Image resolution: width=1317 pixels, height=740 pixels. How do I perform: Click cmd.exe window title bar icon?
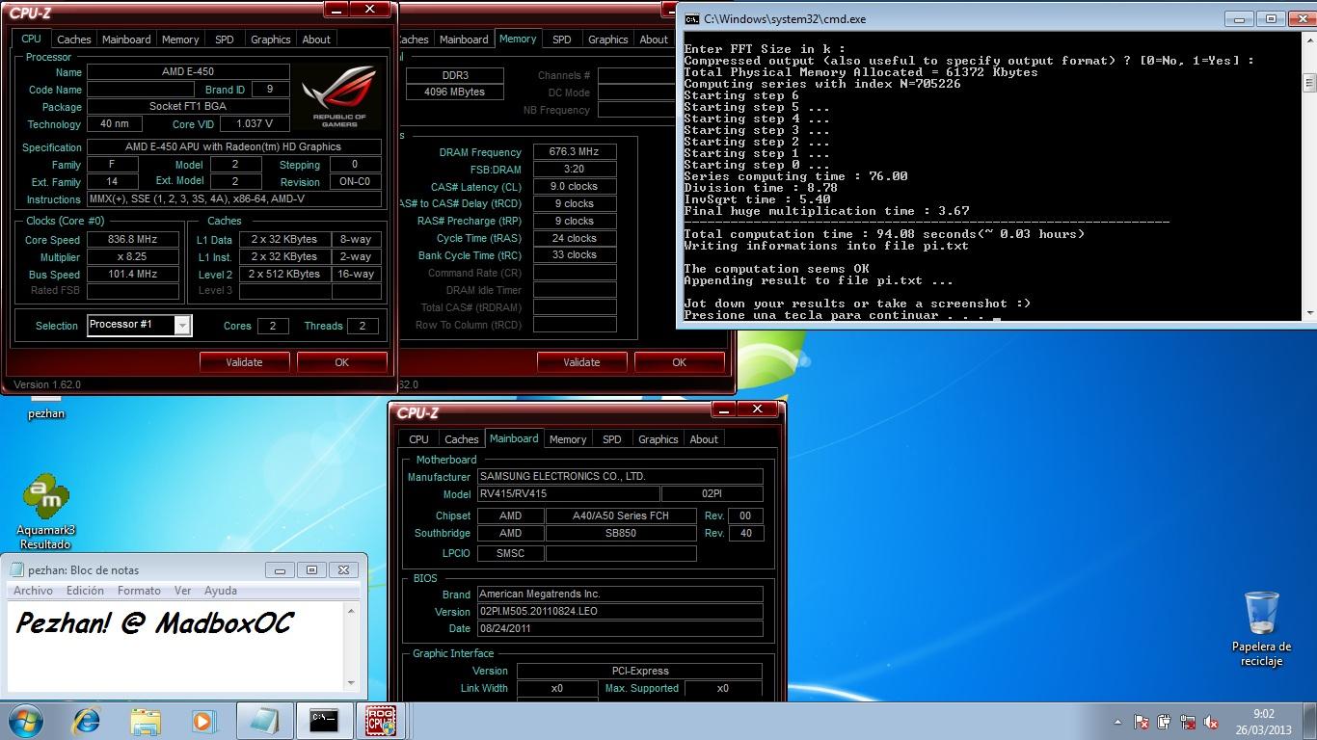tap(691, 18)
